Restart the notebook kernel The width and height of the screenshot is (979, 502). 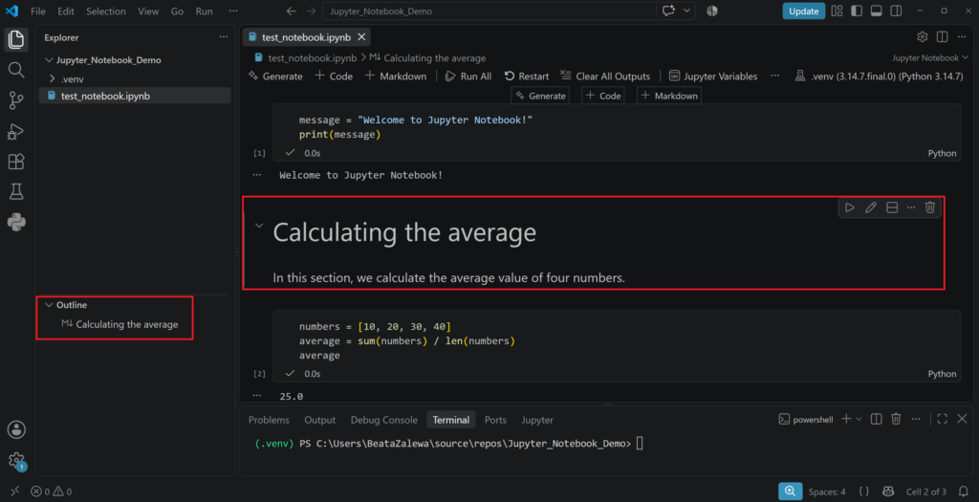coord(527,76)
